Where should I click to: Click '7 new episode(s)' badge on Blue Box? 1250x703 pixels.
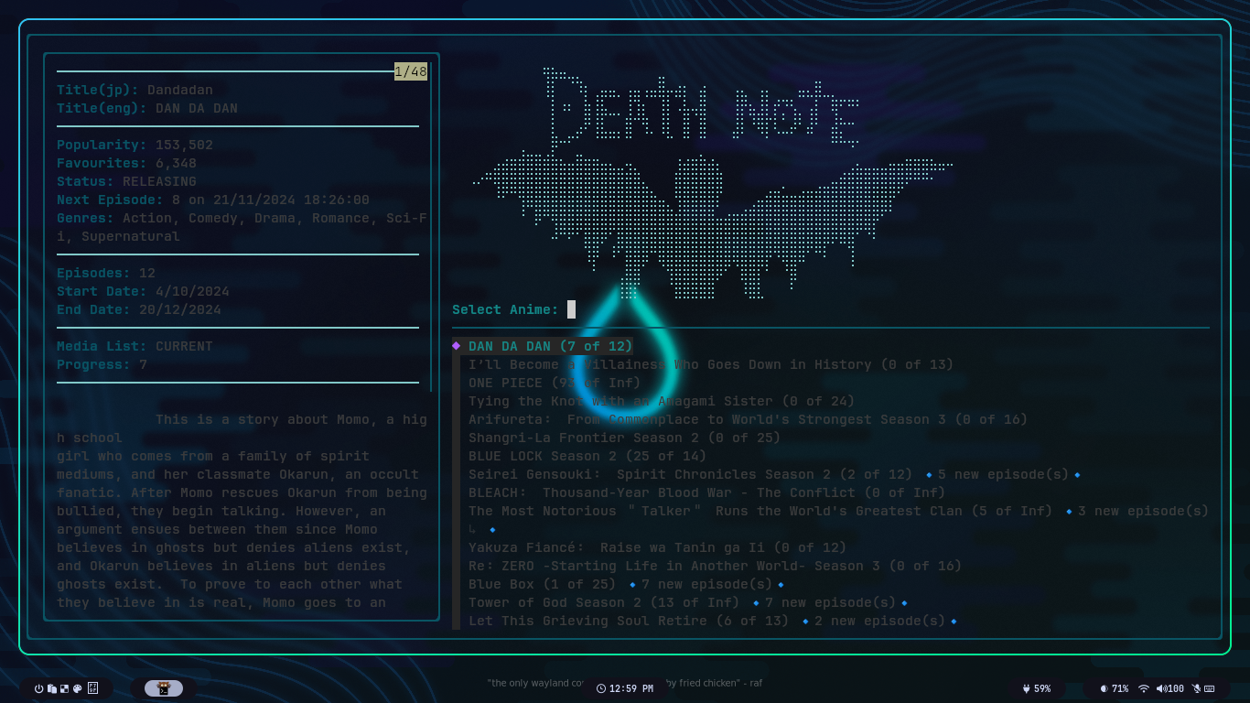pyautogui.click(x=706, y=584)
